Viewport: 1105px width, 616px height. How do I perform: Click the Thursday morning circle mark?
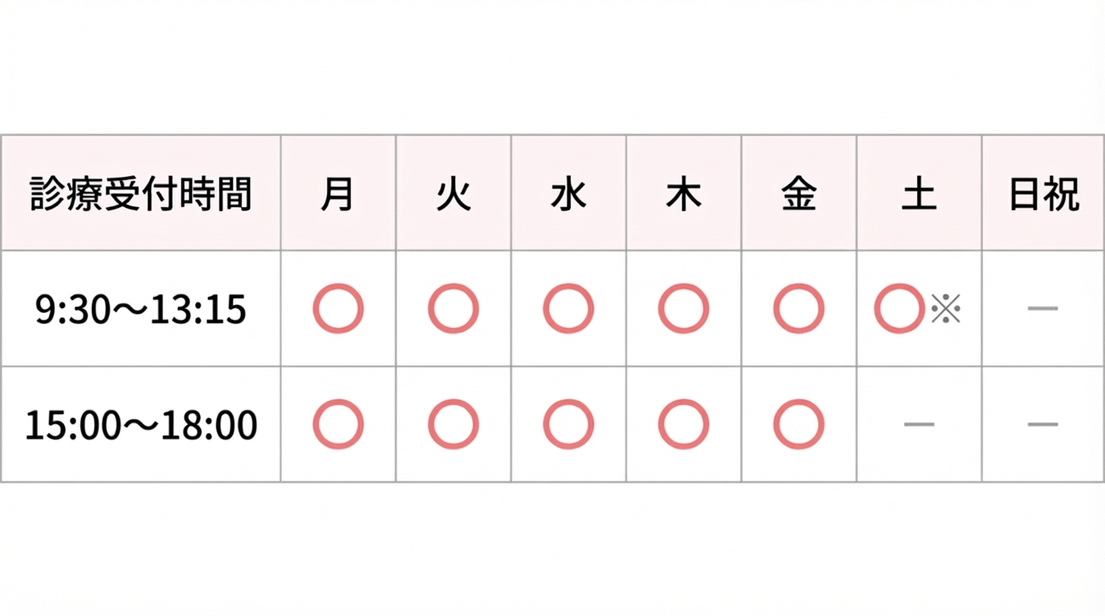tap(683, 309)
